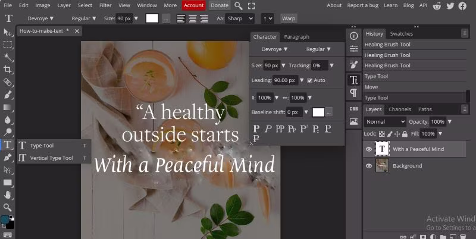Toggle all caps text style

(280, 128)
